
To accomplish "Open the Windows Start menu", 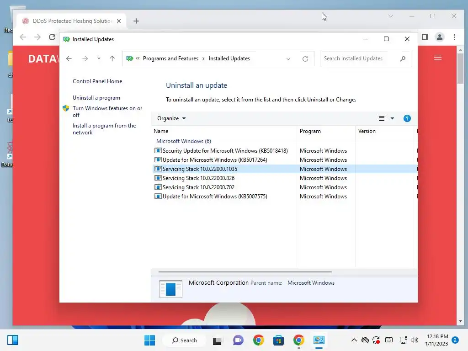I will coord(149,340).
